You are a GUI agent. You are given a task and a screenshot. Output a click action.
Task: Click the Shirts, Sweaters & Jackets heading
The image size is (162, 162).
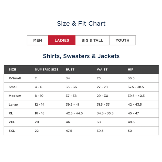pyautogui.click(x=81, y=56)
